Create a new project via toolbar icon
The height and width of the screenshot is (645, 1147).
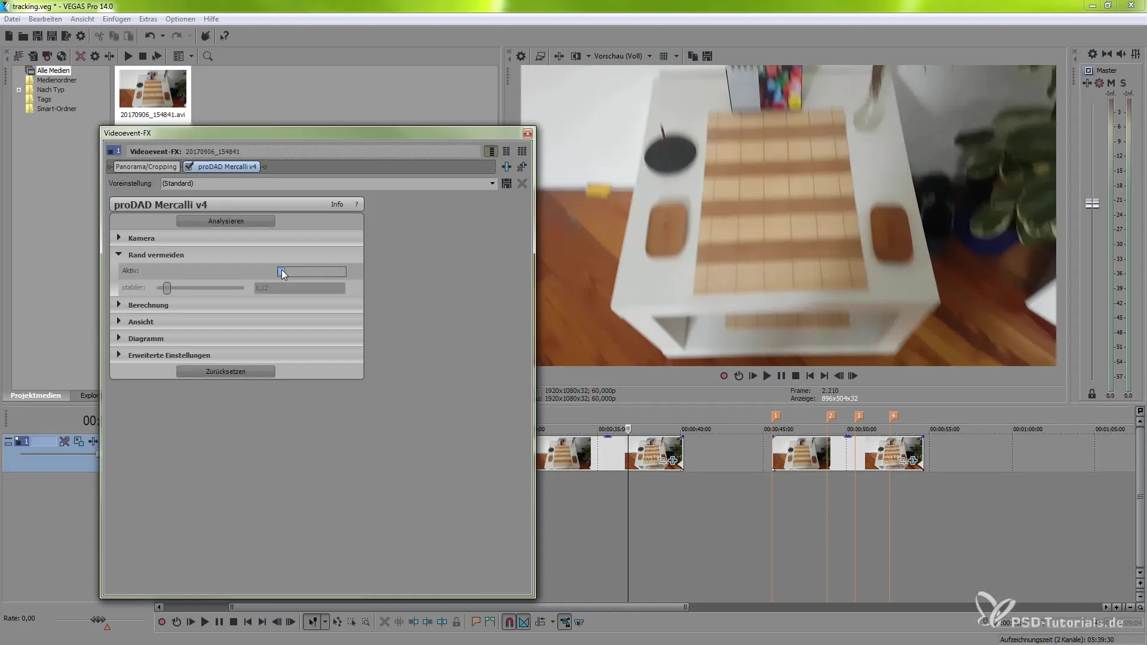point(9,36)
